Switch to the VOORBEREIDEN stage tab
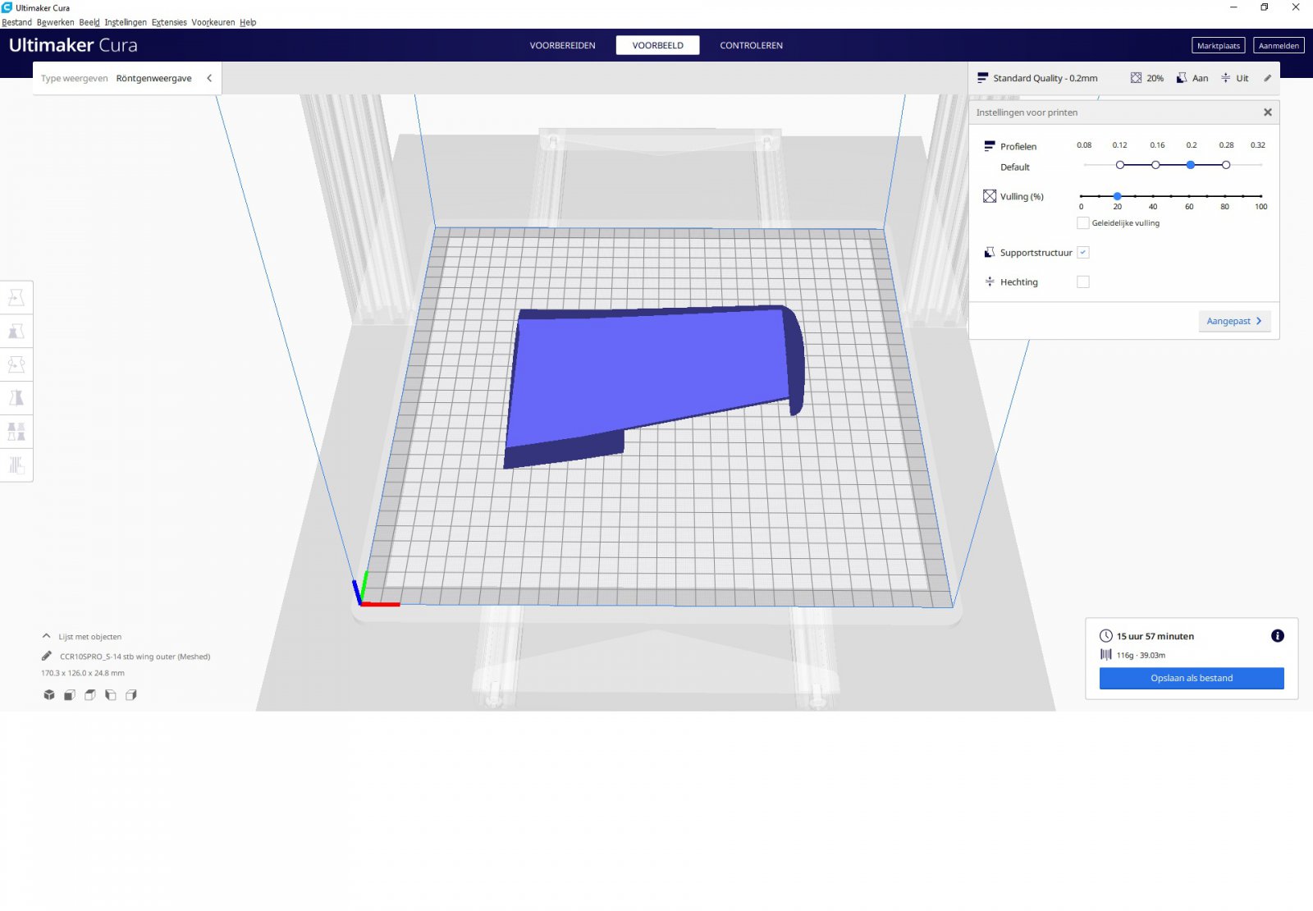This screenshot has width=1313, height=911. pyautogui.click(x=562, y=45)
